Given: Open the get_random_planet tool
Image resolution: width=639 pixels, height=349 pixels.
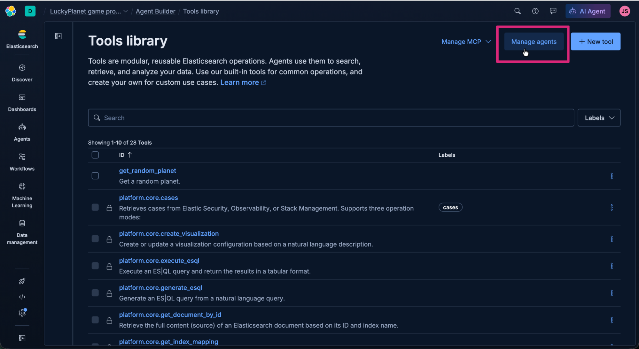Looking at the screenshot, I should click(147, 171).
